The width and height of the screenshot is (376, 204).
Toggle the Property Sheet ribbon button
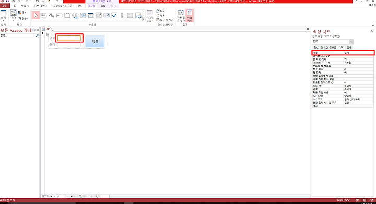190,16
